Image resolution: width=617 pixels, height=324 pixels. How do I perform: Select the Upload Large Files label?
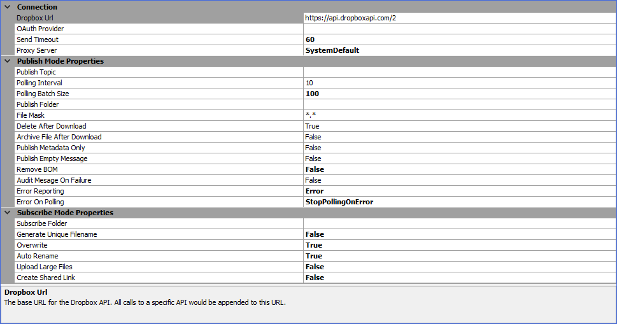point(45,267)
